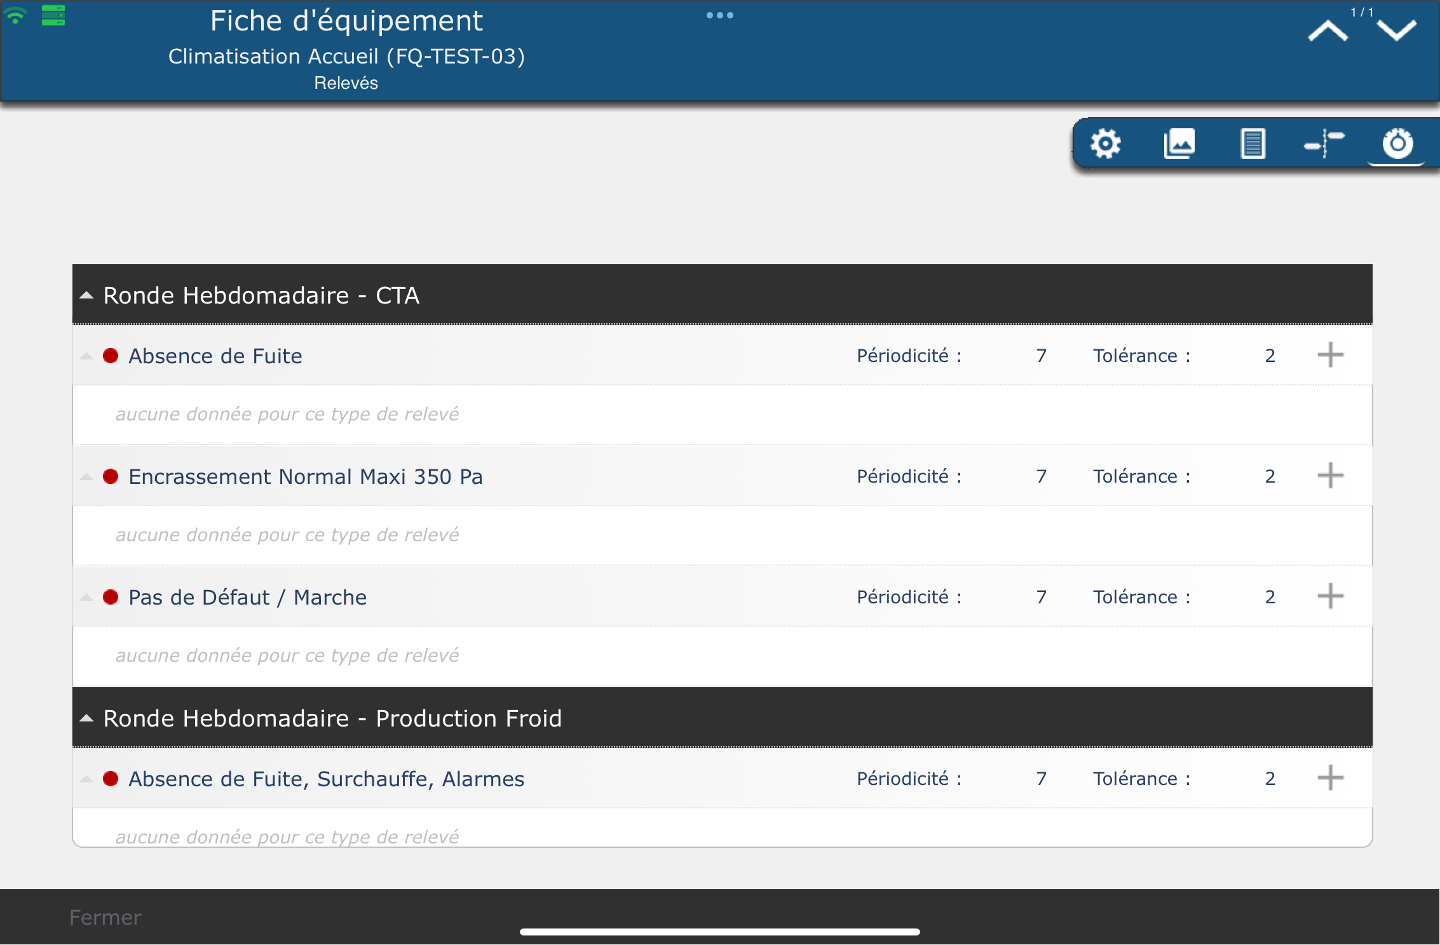The width and height of the screenshot is (1440, 945).
Task: Tap the Wi-Fi connection indicator
Action: [x=15, y=15]
